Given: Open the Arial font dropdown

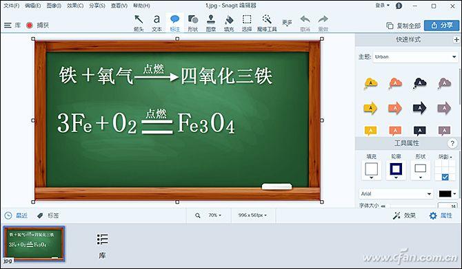Looking at the screenshot, I should tap(396, 194).
